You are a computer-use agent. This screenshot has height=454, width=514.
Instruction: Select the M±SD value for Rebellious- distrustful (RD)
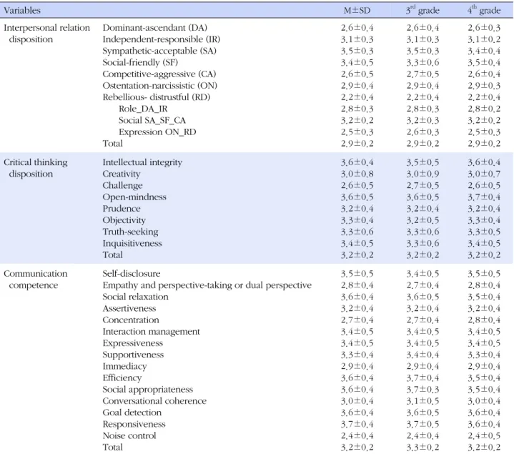click(x=357, y=97)
